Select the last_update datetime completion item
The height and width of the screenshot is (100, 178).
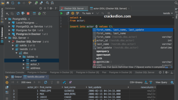(133, 48)
